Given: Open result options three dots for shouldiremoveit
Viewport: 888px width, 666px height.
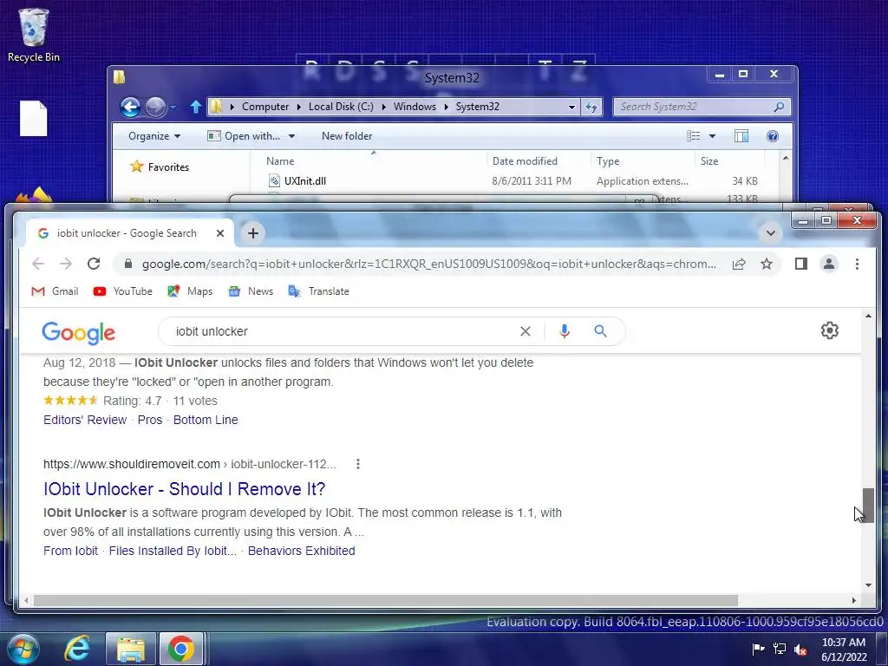Looking at the screenshot, I should pyautogui.click(x=358, y=465).
